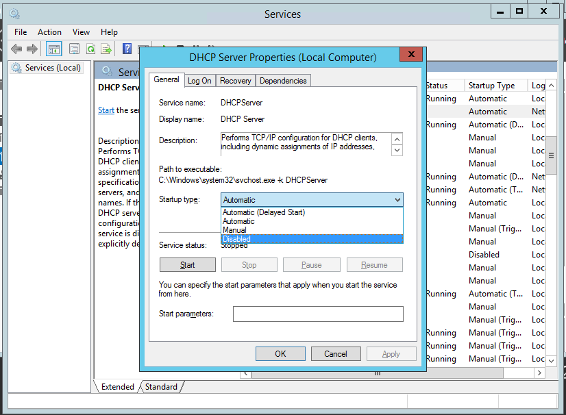Click the Refresh toolbar icon

click(90, 49)
